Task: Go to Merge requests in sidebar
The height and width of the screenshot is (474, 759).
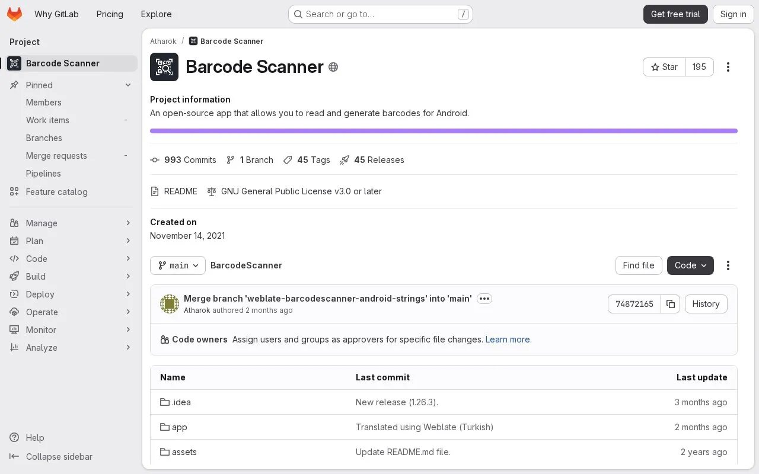Action: pyautogui.click(x=71, y=156)
